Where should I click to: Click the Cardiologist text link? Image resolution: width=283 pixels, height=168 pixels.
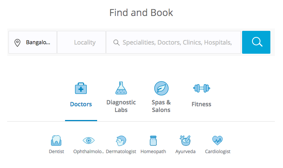[x=218, y=152]
